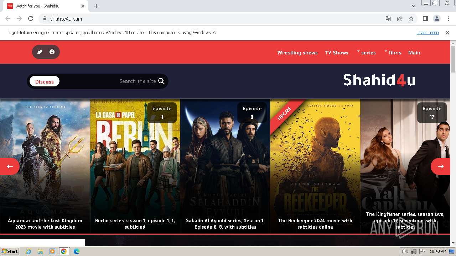Open the Twitter social icon
This screenshot has width=456, height=256.
coord(40,52)
